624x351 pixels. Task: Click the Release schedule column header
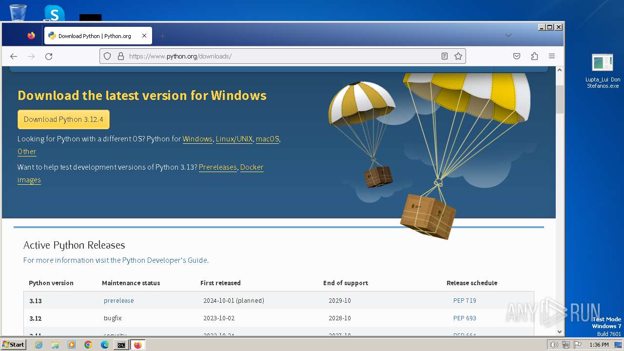[472, 283]
